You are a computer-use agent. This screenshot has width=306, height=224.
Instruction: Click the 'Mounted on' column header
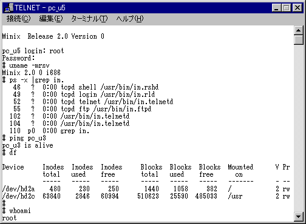(240, 171)
